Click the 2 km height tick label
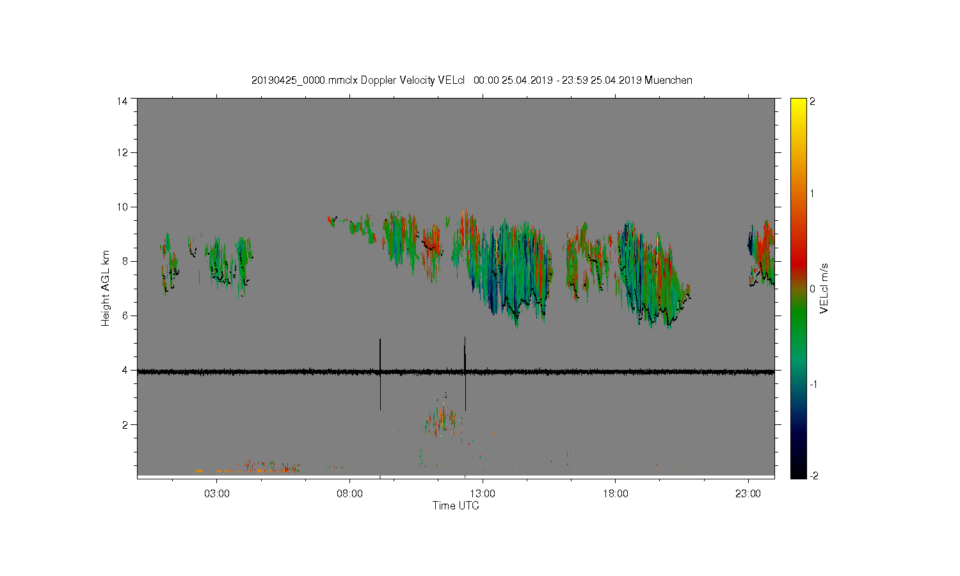The height and width of the screenshot is (576, 960). 125,424
